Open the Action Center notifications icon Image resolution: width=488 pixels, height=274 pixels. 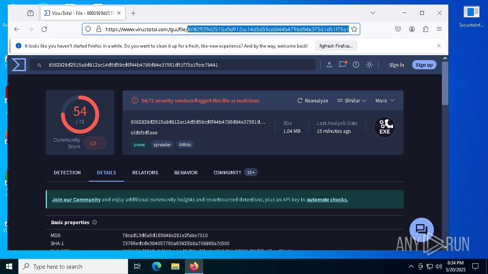[475, 266]
